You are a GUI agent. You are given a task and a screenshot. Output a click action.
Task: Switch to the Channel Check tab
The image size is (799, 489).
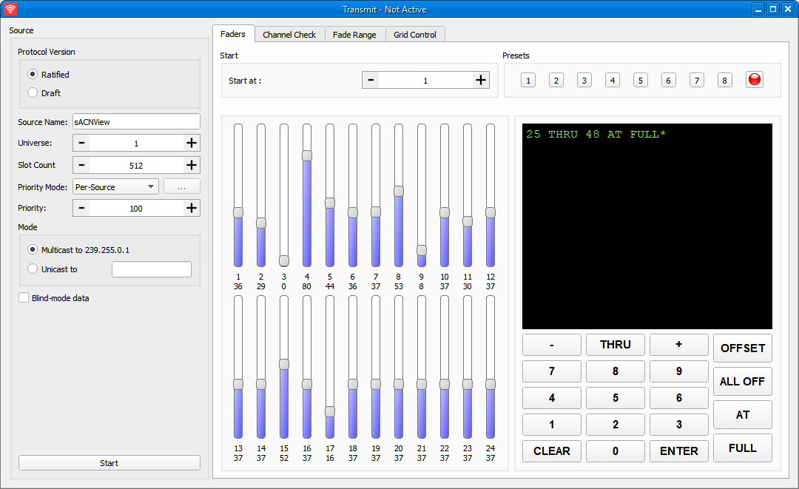coord(289,35)
